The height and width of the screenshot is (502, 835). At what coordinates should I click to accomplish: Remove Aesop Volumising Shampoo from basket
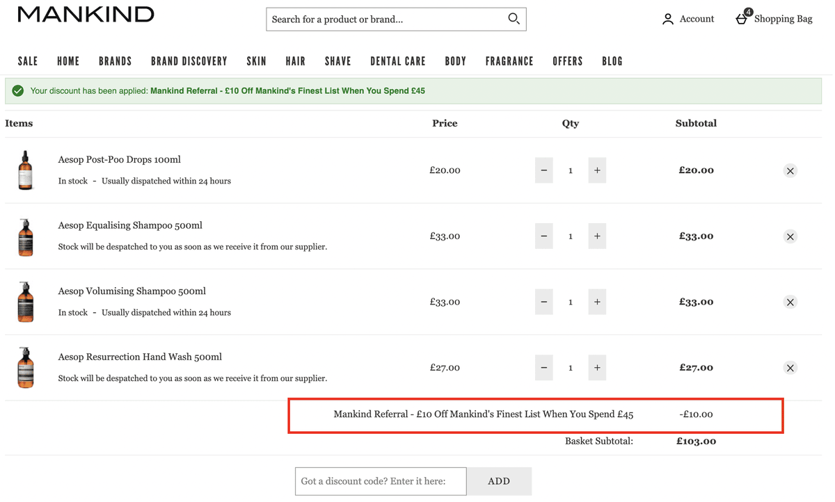790,302
